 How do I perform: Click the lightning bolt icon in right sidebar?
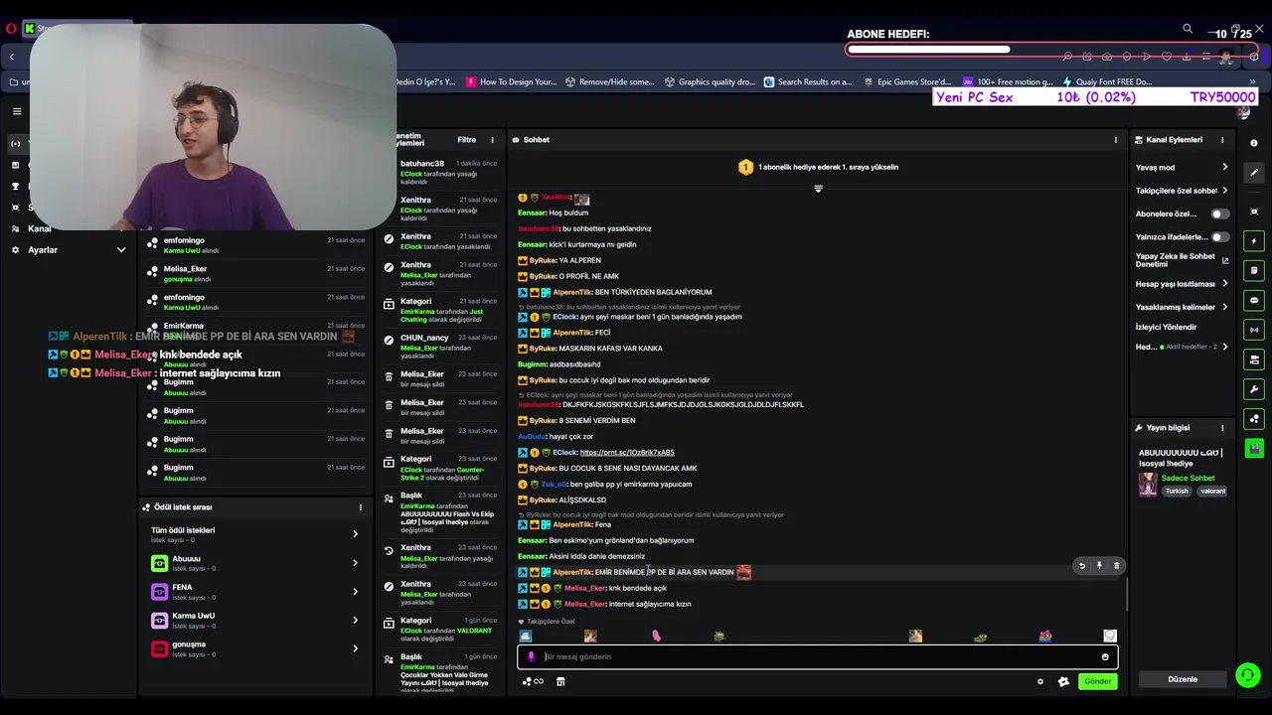point(1254,241)
